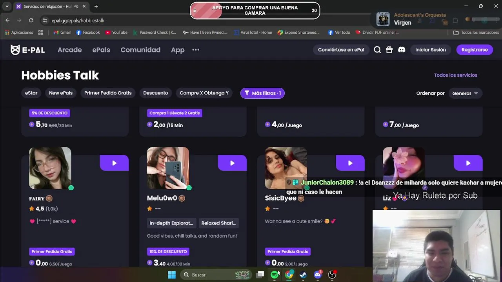This screenshot has height=282, width=502.
Task: Open the Password Check bookmark
Action: [155, 33]
